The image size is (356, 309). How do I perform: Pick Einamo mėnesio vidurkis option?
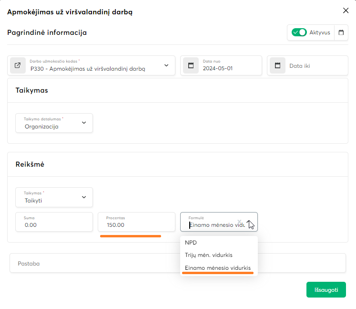217,268
